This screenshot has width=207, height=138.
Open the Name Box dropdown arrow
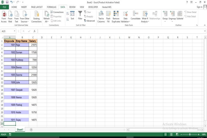[15, 31]
